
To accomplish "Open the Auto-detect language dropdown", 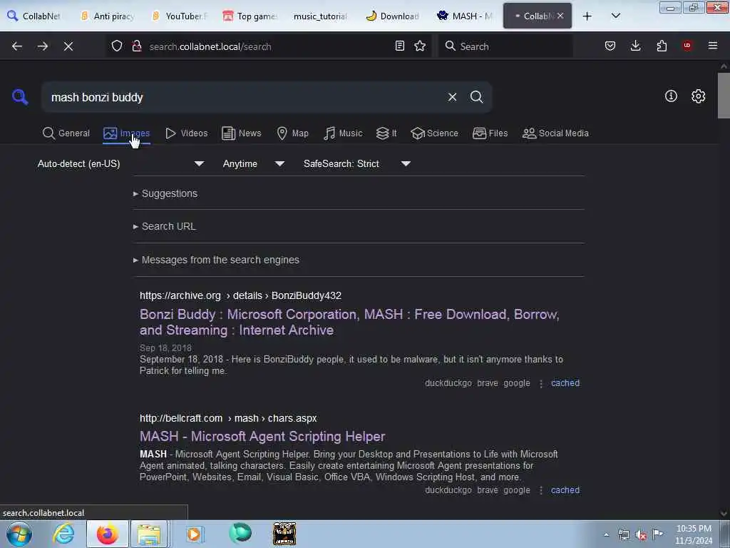I will pos(120,163).
